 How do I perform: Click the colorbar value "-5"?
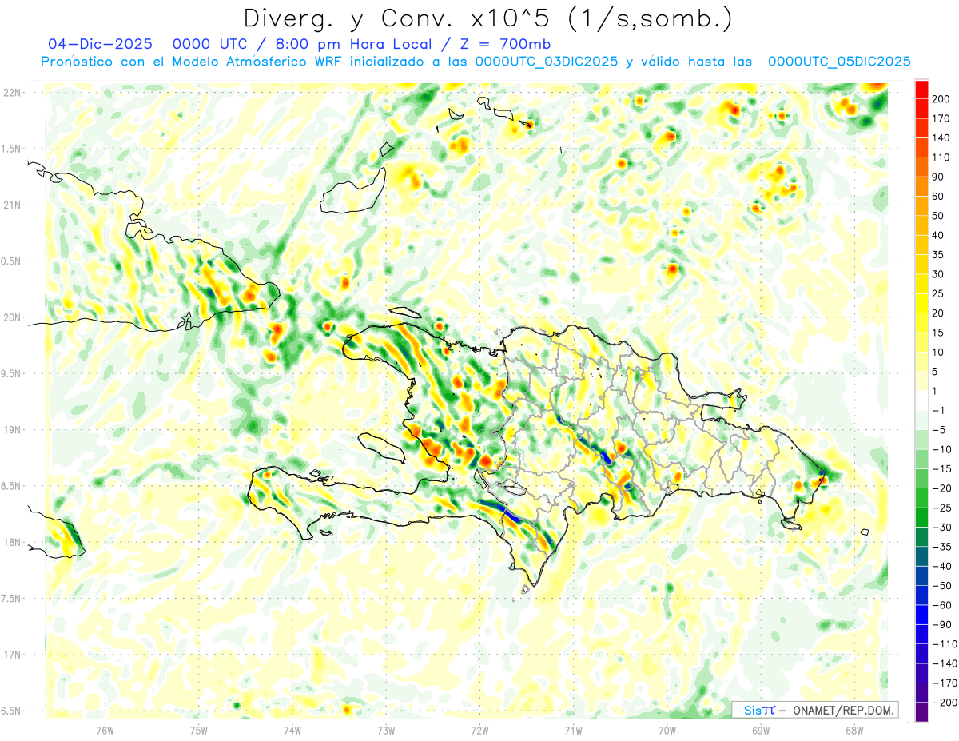939,430
